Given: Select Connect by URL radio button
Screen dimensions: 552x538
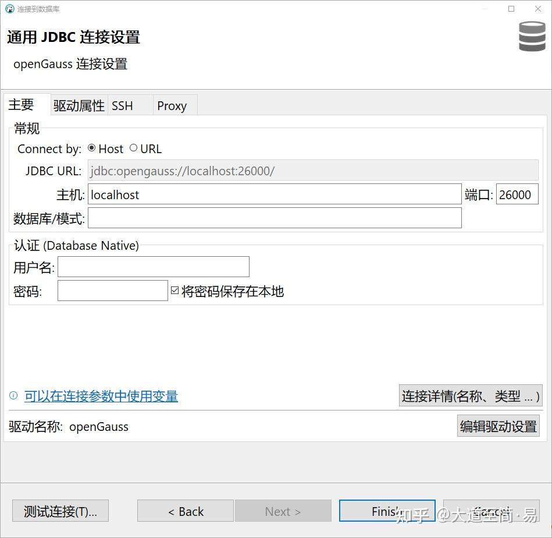Looking at the screenshot, I should point(133,148).
